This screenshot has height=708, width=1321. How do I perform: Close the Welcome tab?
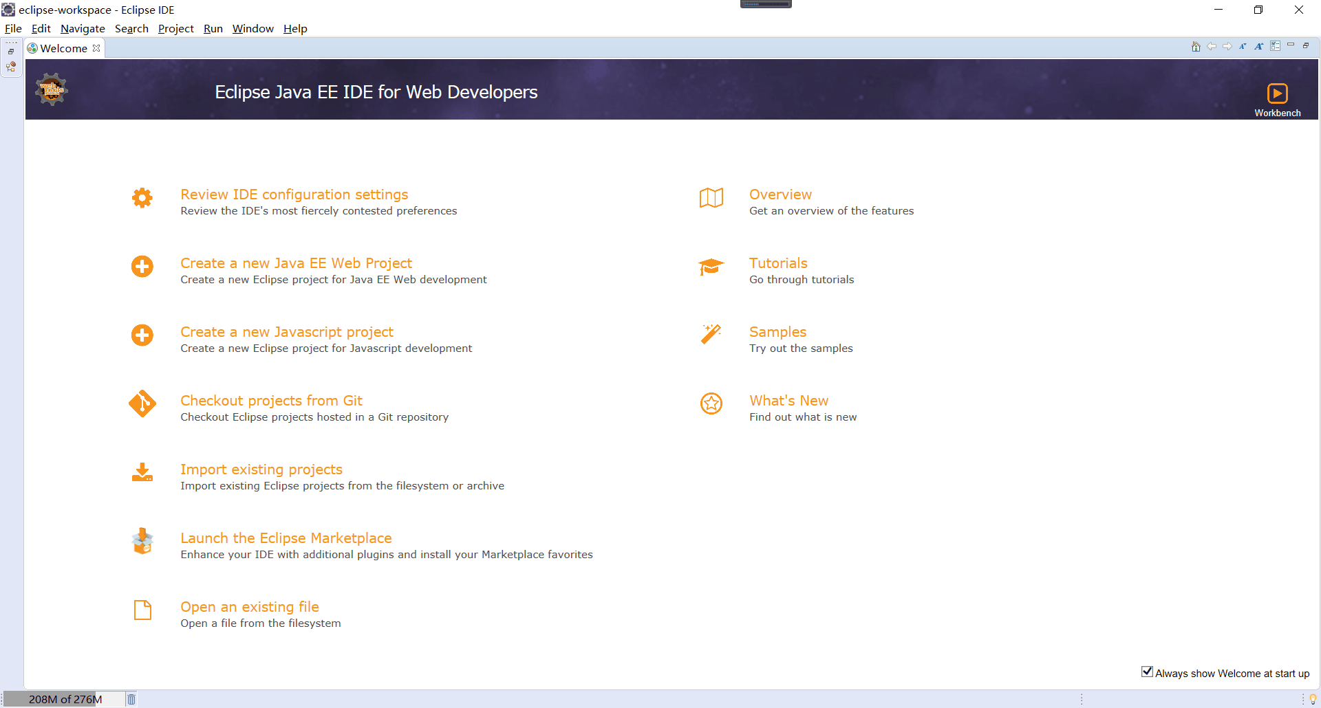tap(96, 48)
